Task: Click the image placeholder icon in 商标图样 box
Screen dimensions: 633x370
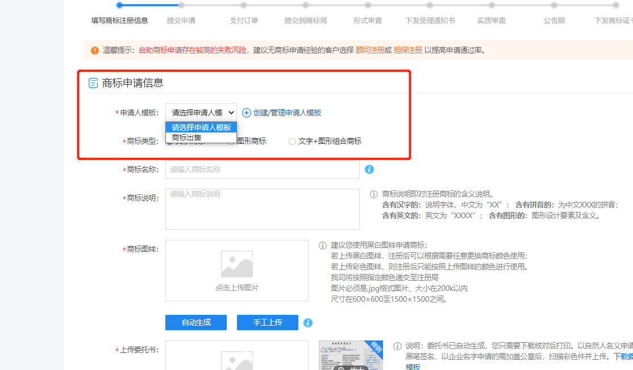Action: tap(236, 264)
